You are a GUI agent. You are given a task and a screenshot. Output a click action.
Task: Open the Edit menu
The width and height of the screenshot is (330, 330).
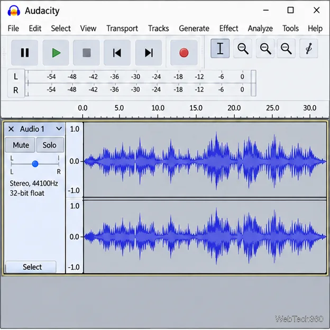pos(35,29)
